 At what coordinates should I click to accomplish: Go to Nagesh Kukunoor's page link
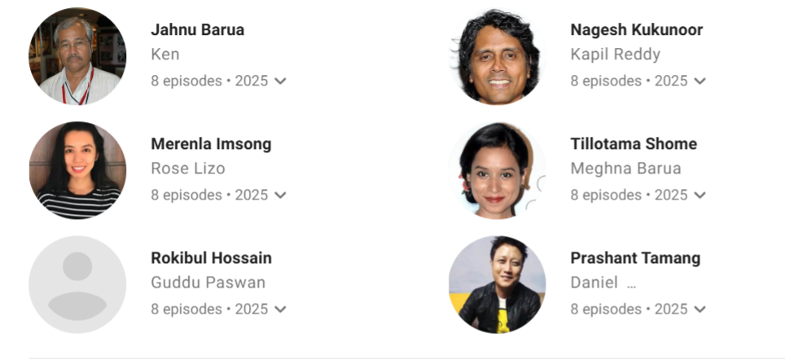tap(636, 30)
